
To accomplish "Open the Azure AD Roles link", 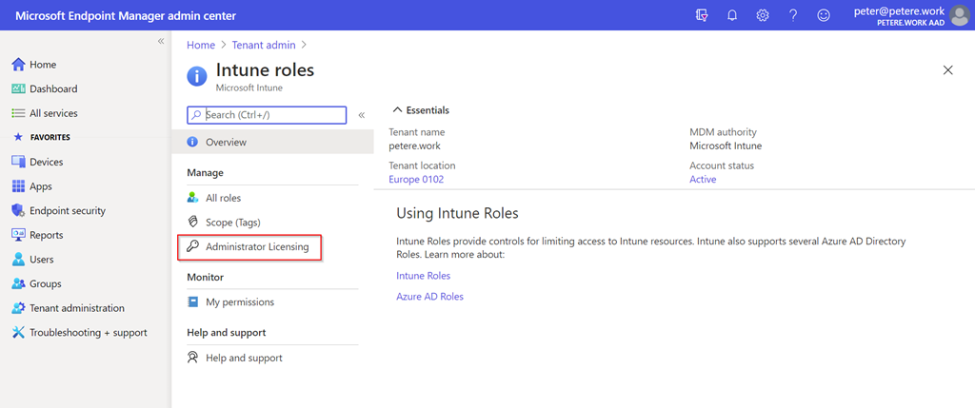I will click(x=429, y=297).
